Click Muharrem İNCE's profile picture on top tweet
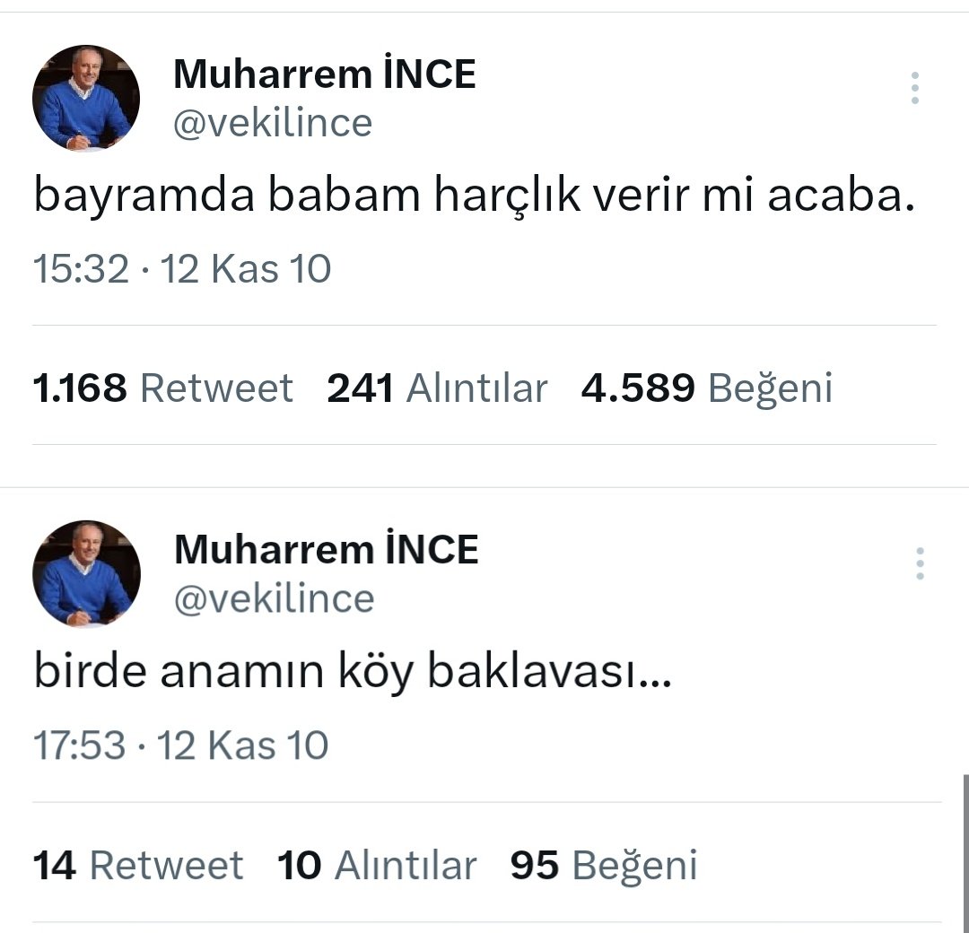The width and height of the screenshot is (969, 933). pyautogui.click(x=85, y=97)
